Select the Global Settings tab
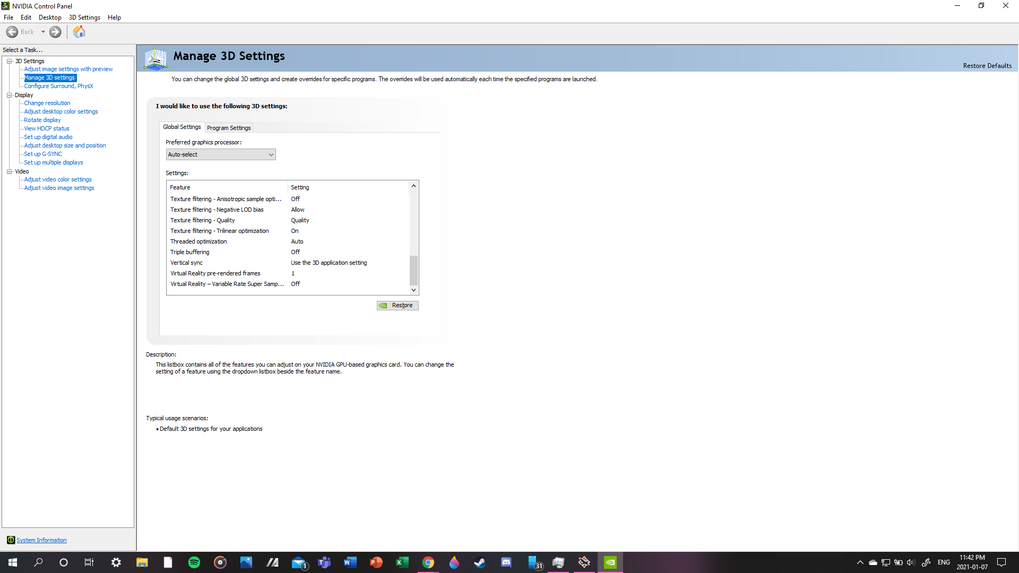The image size is (1019, 573). tap(182, 127)
